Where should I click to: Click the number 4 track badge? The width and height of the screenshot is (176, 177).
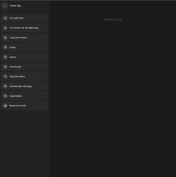5,47
